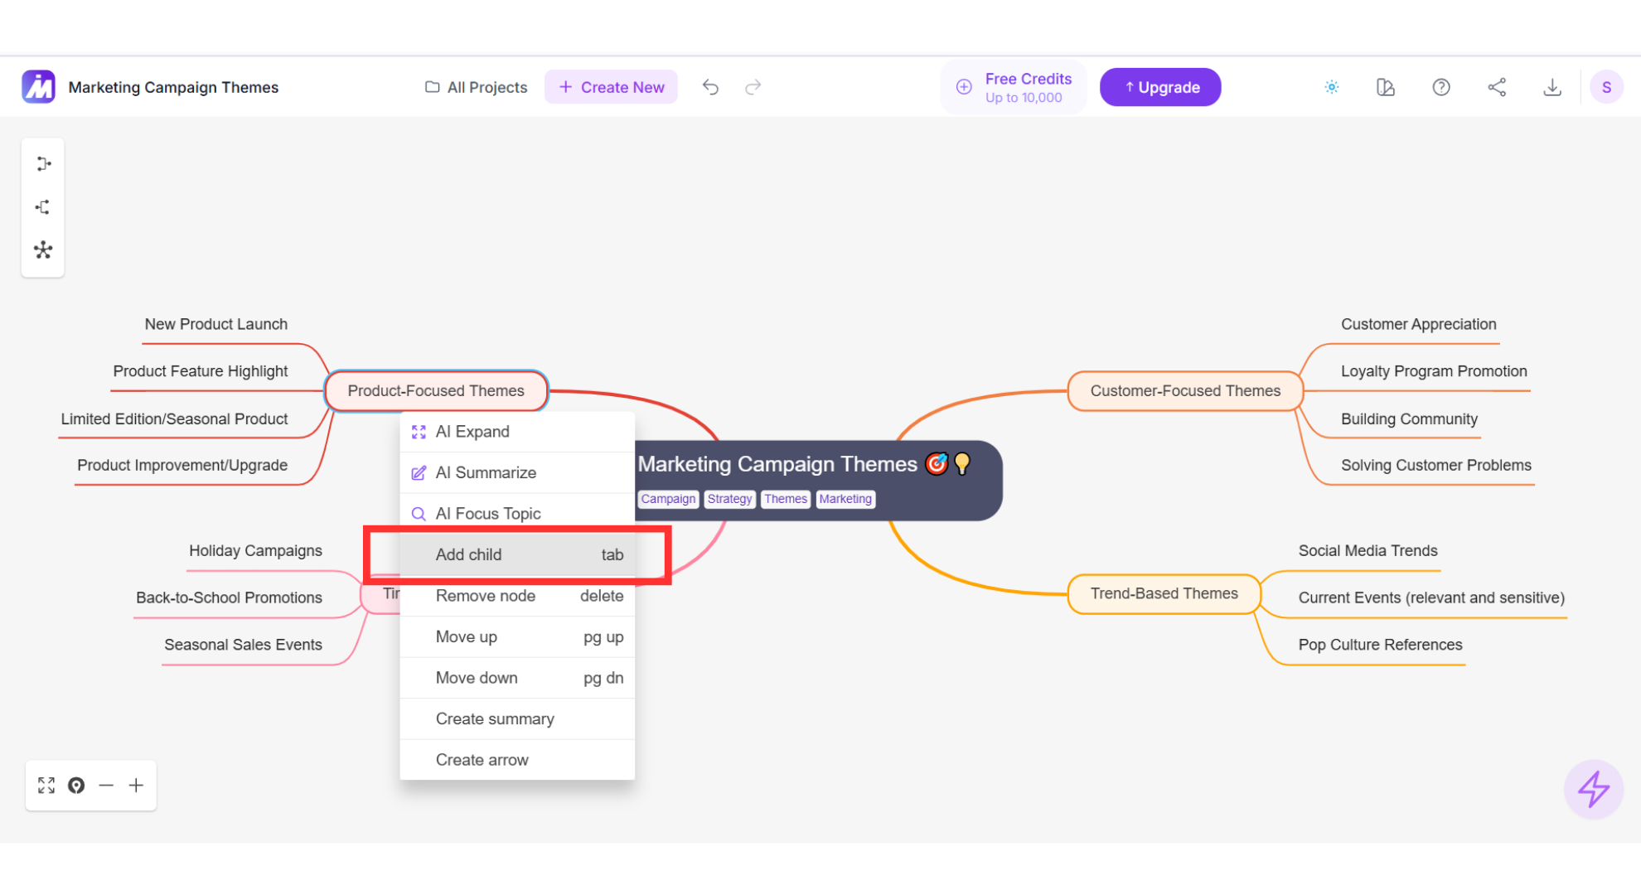Select Add child menu item

(517, 554)
